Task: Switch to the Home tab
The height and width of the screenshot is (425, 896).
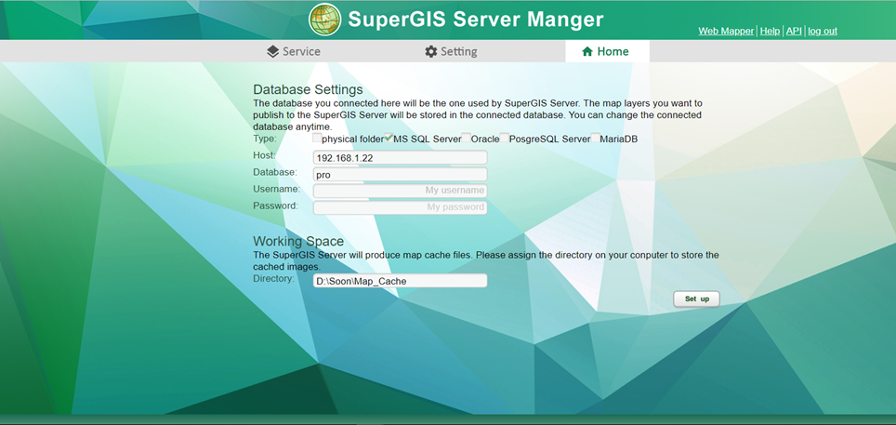Action: coord(607,51)
